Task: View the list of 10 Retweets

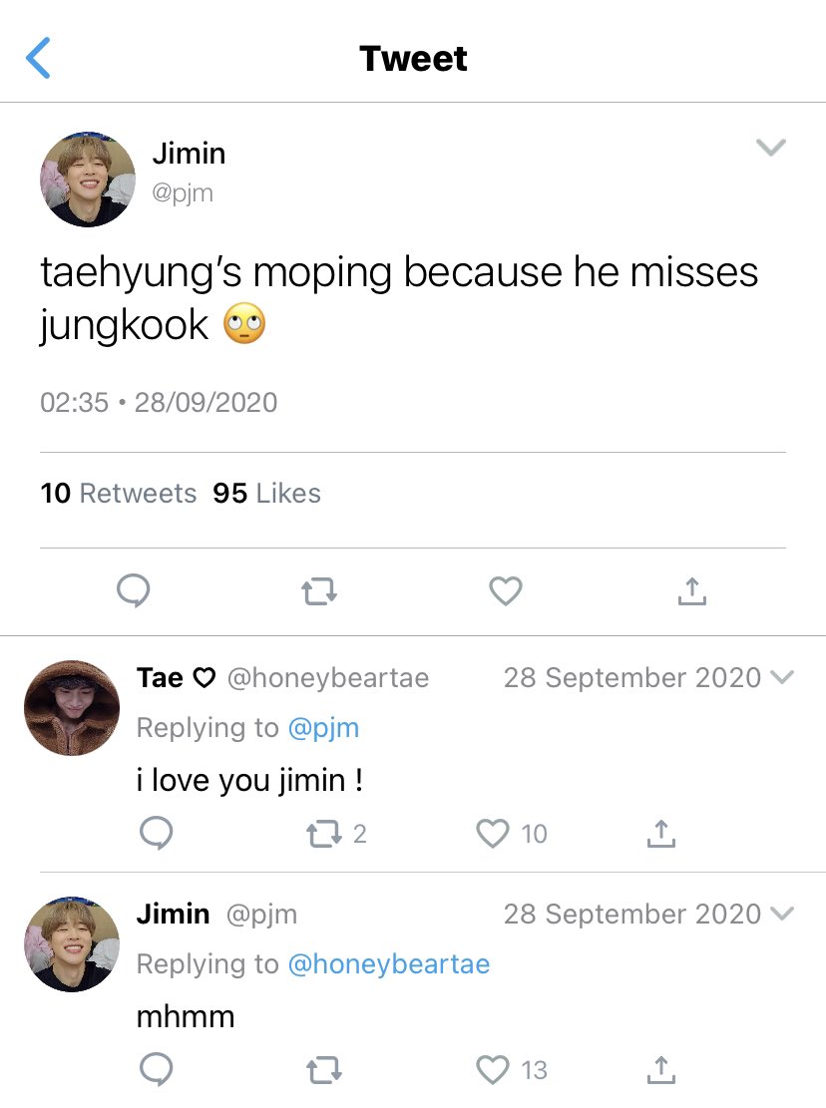Action: click(x=118, y=494)
